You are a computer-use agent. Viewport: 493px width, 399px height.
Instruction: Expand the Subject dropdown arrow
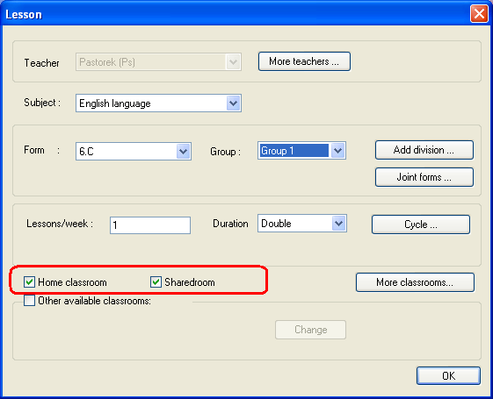click(233, 103)
